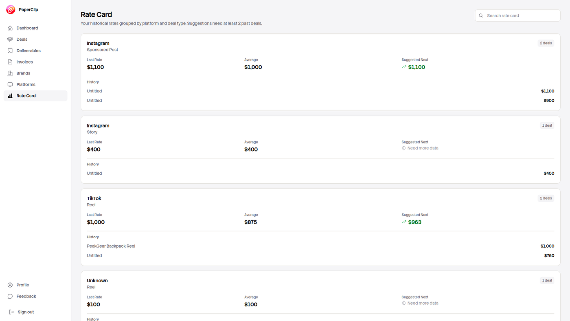This screenshot has height=321, width=570.
Task: Click the $750 history amount
Action: coord(549,256)
